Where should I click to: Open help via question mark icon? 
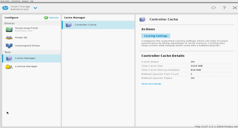pos(224,8)
